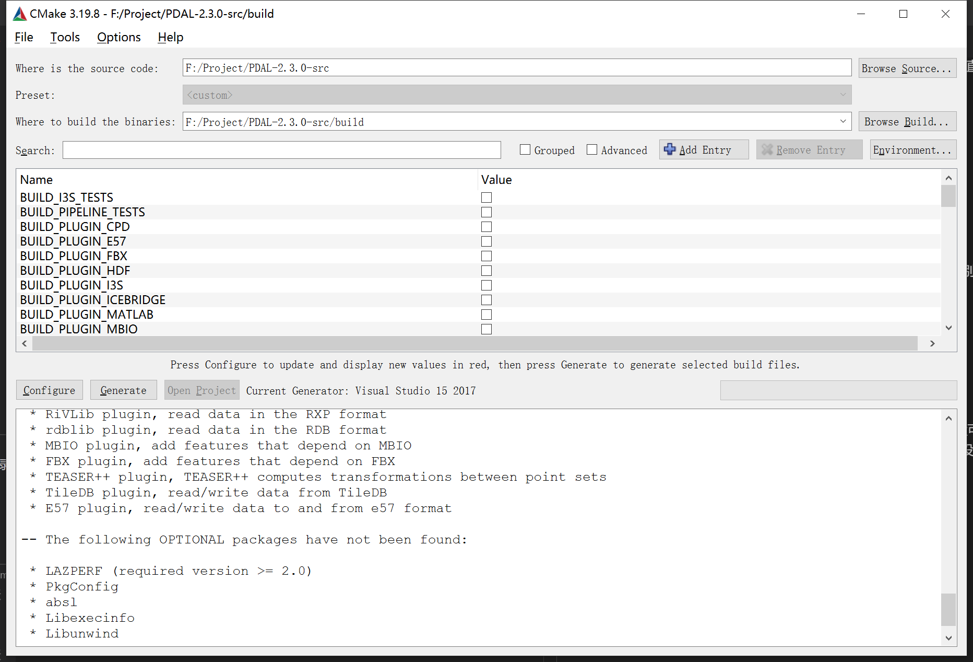Check the BUILD_I3S_TESTS option
Viewport: 973px width, 662px height.
click(486, 198)
